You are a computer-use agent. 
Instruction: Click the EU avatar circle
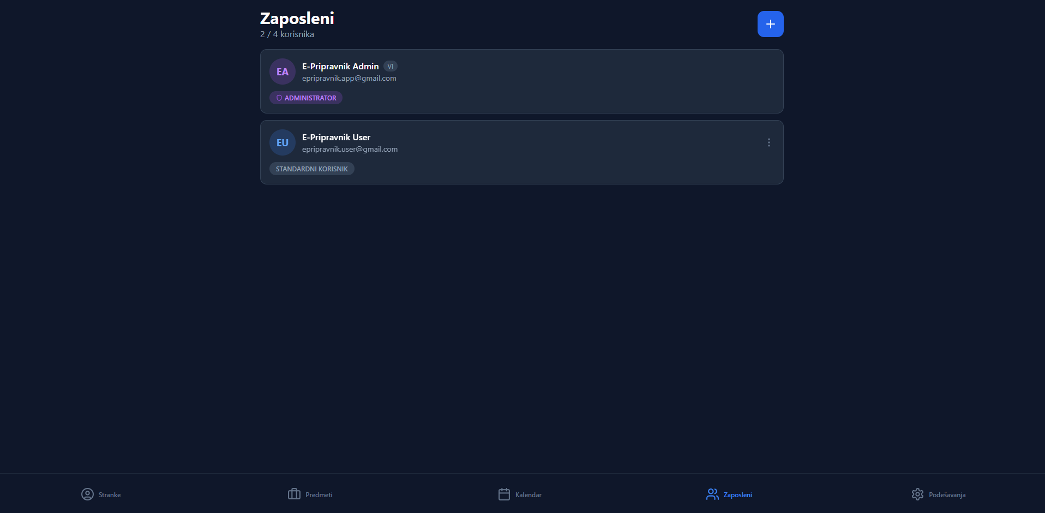coord(282,142)
